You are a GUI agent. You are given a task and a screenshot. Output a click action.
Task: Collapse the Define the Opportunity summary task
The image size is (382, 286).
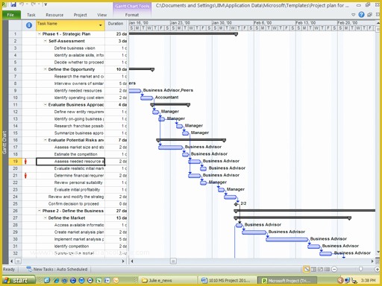point(45,69)
